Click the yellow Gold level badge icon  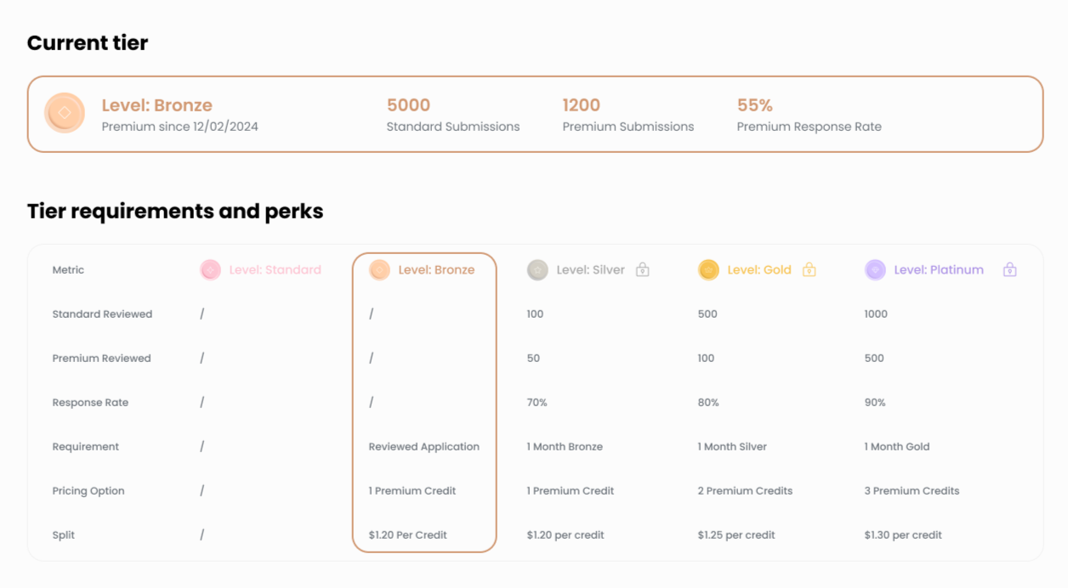click(708, 270)
